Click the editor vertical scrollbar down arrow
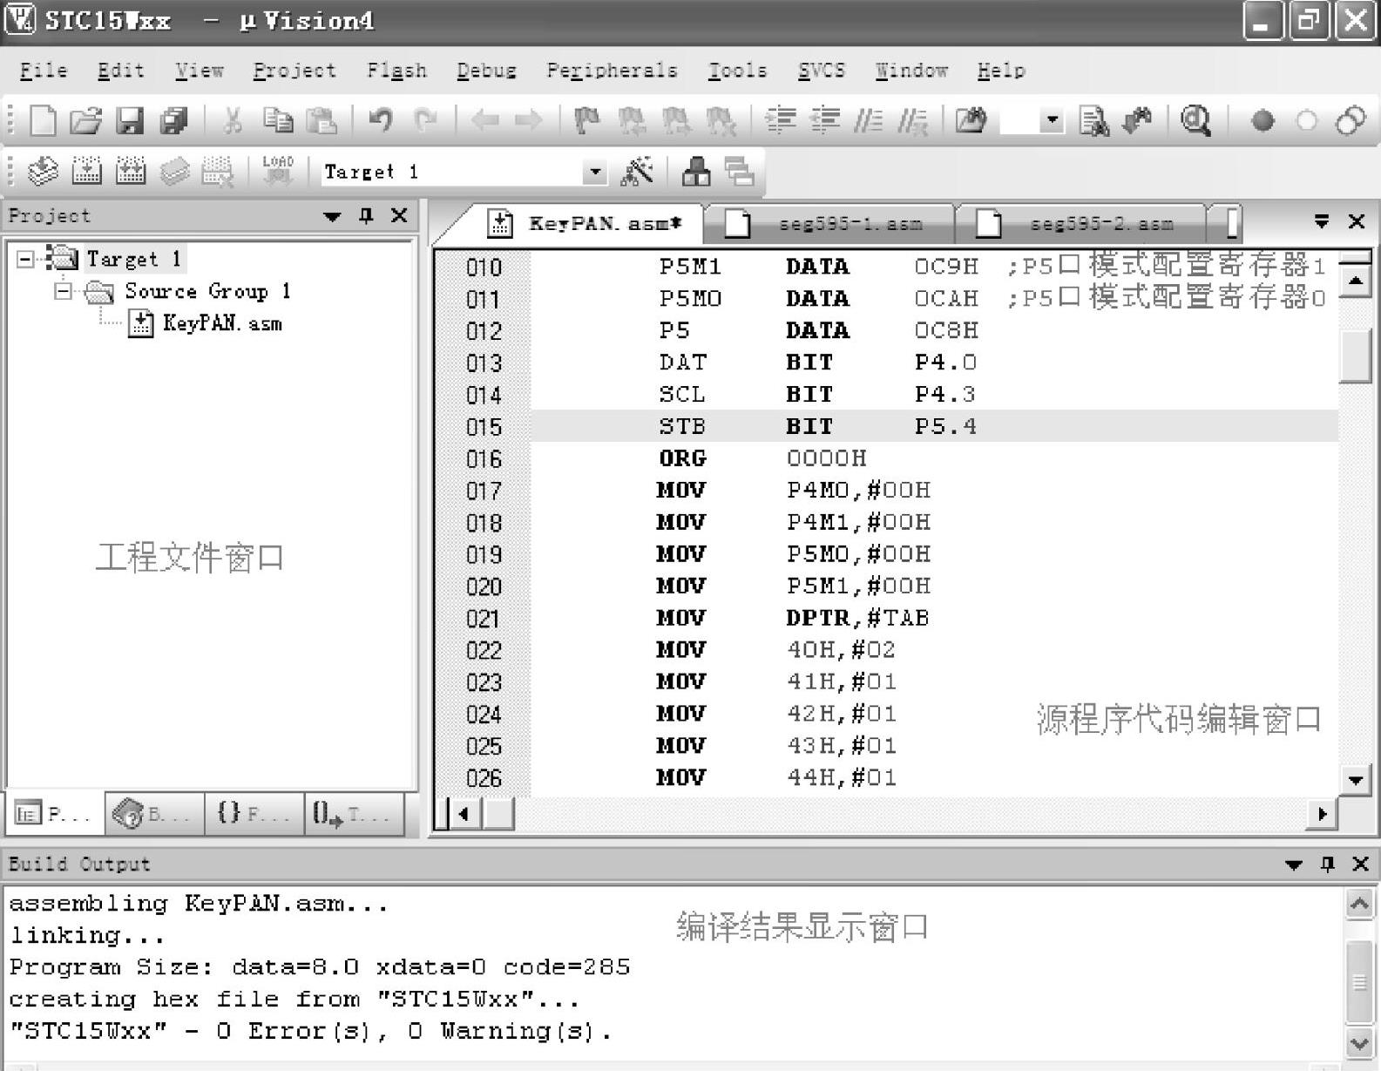The width and height of the screenshot is (1381, 1071). [x=1355, y=780]
